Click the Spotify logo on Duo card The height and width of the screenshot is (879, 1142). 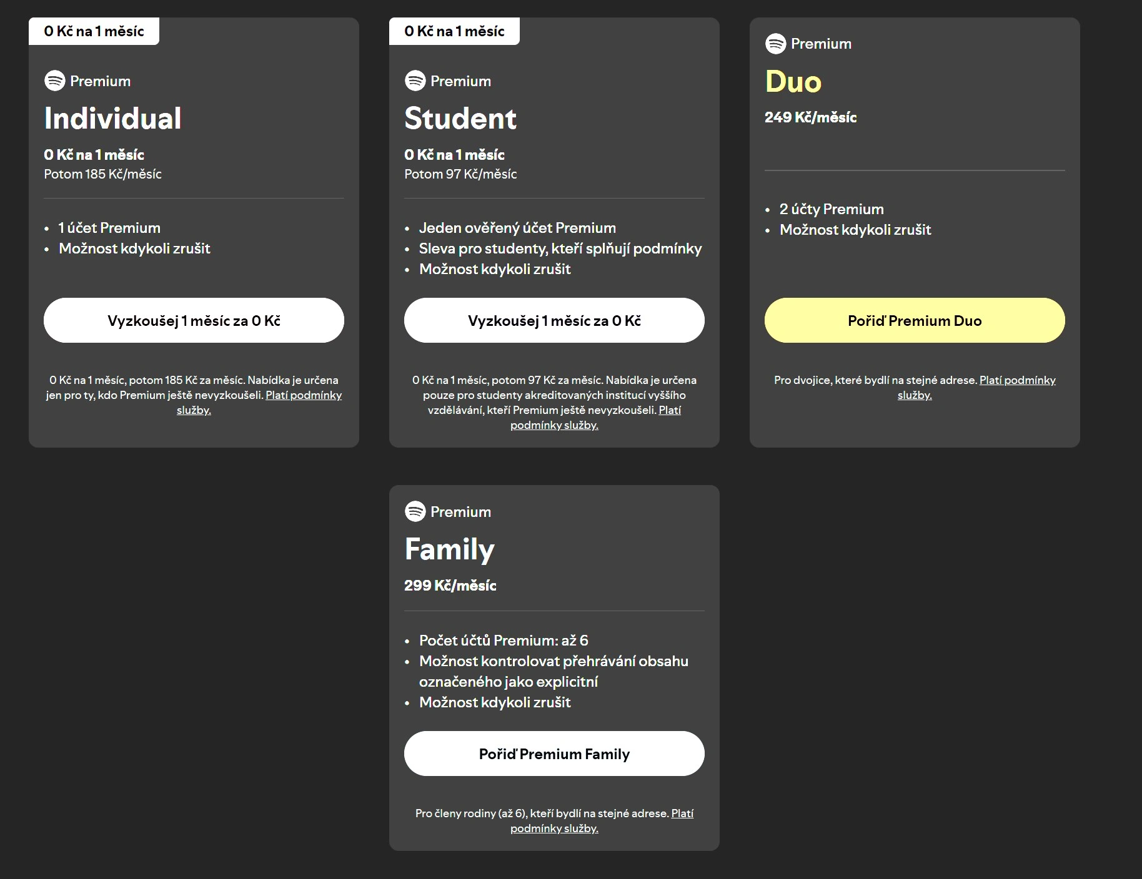pos(776,44)
